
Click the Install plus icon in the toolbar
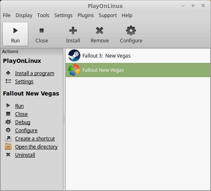(73, 31)
